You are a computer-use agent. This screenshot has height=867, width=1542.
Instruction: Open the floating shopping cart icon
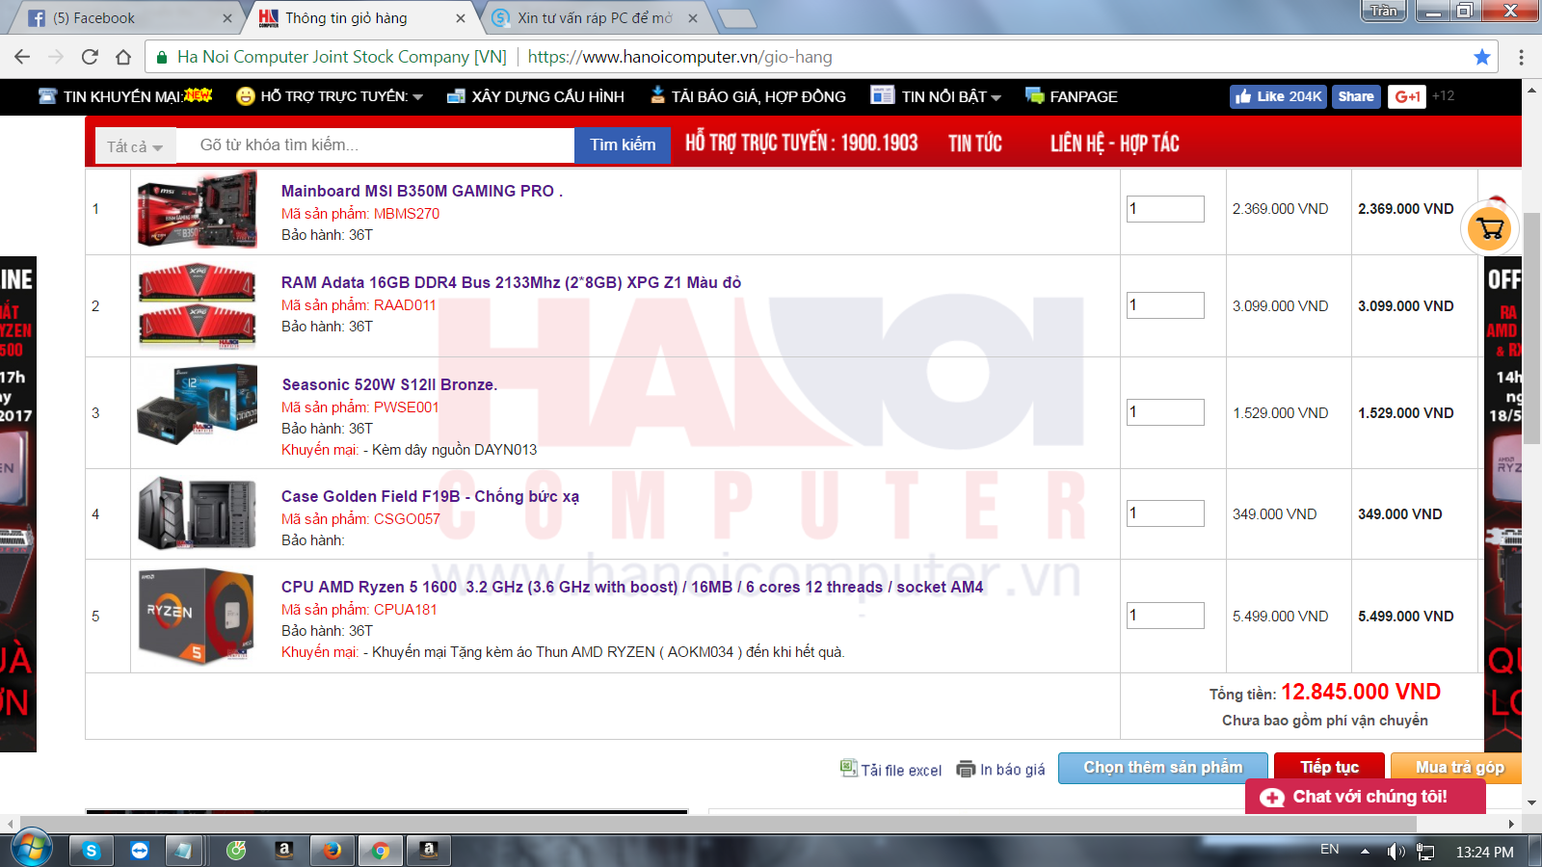pyautogui.click(x=1490, y=229)
